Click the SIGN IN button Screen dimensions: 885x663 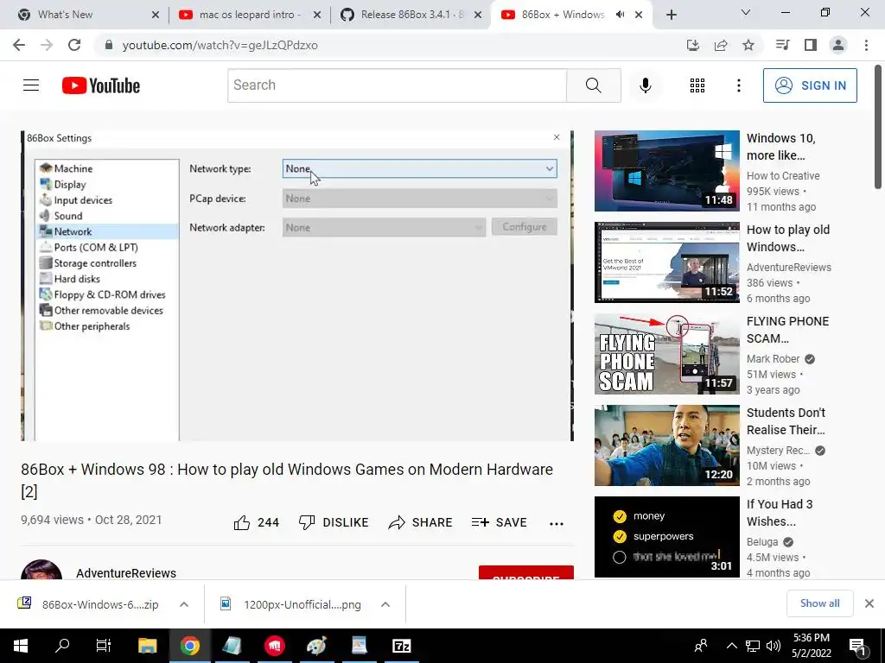[x=810, y=85]
